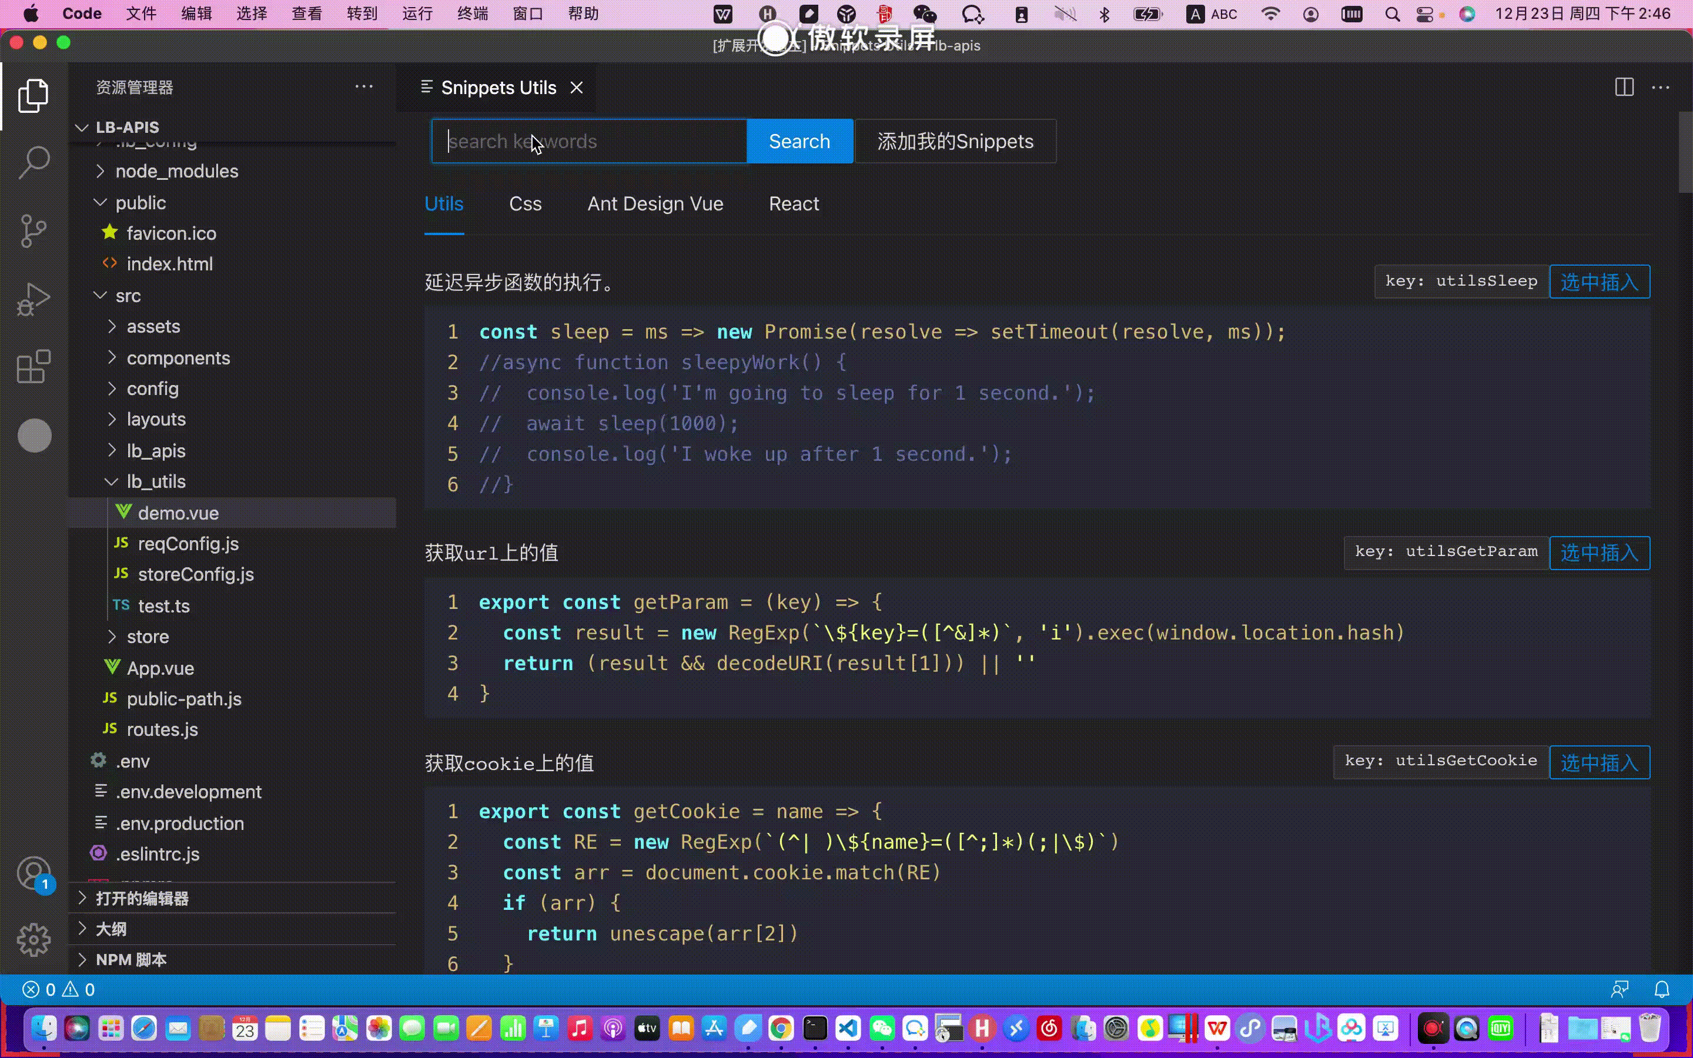Open the 终端 menu
The height and width of the screenshot is (1058, 1693).
click(x=472, y=14)
